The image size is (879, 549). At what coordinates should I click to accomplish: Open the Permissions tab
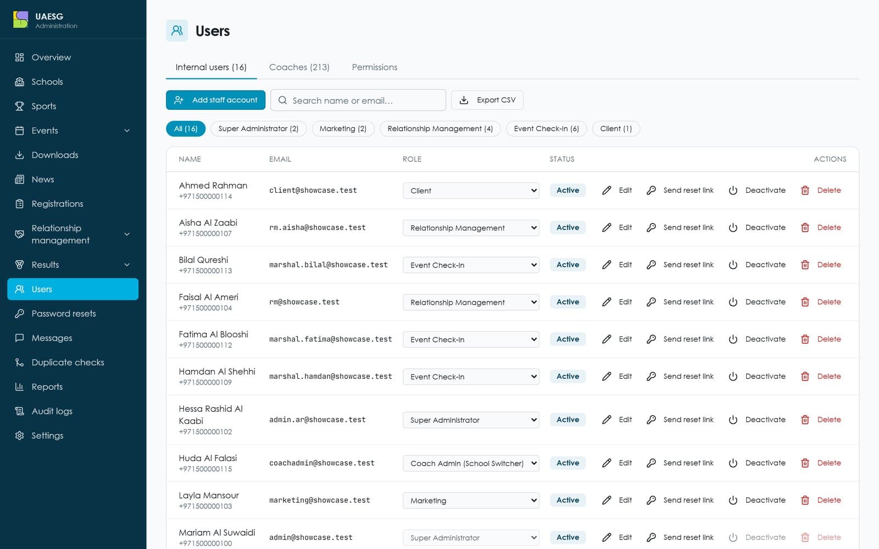(375, 67)
